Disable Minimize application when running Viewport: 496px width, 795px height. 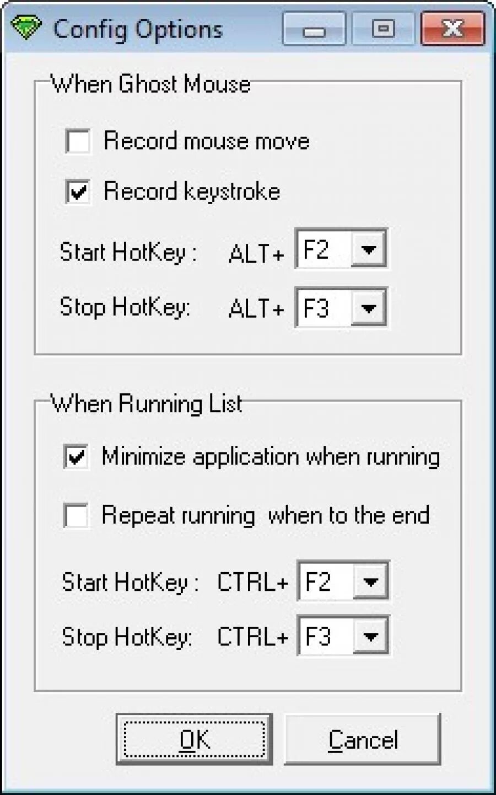[x=76, y=457]
